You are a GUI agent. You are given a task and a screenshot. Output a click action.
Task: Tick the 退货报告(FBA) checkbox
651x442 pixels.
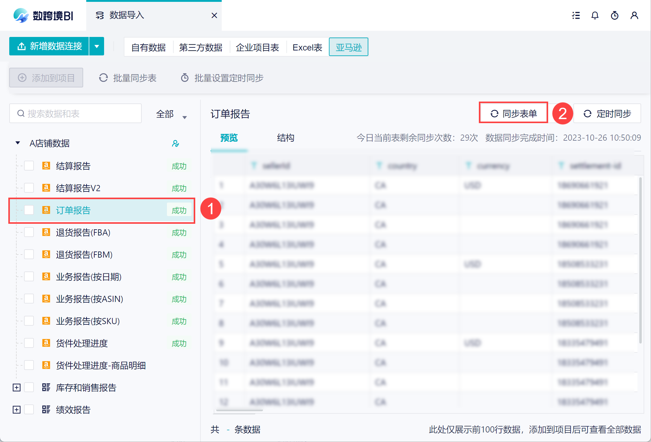tap(29, 232)
